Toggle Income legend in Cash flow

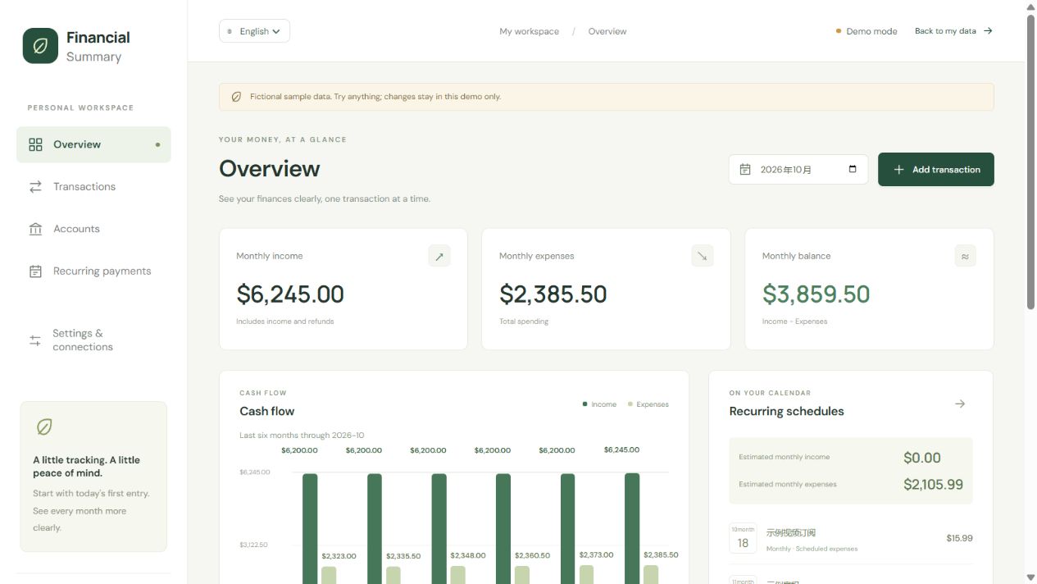(x=599, y=404)
